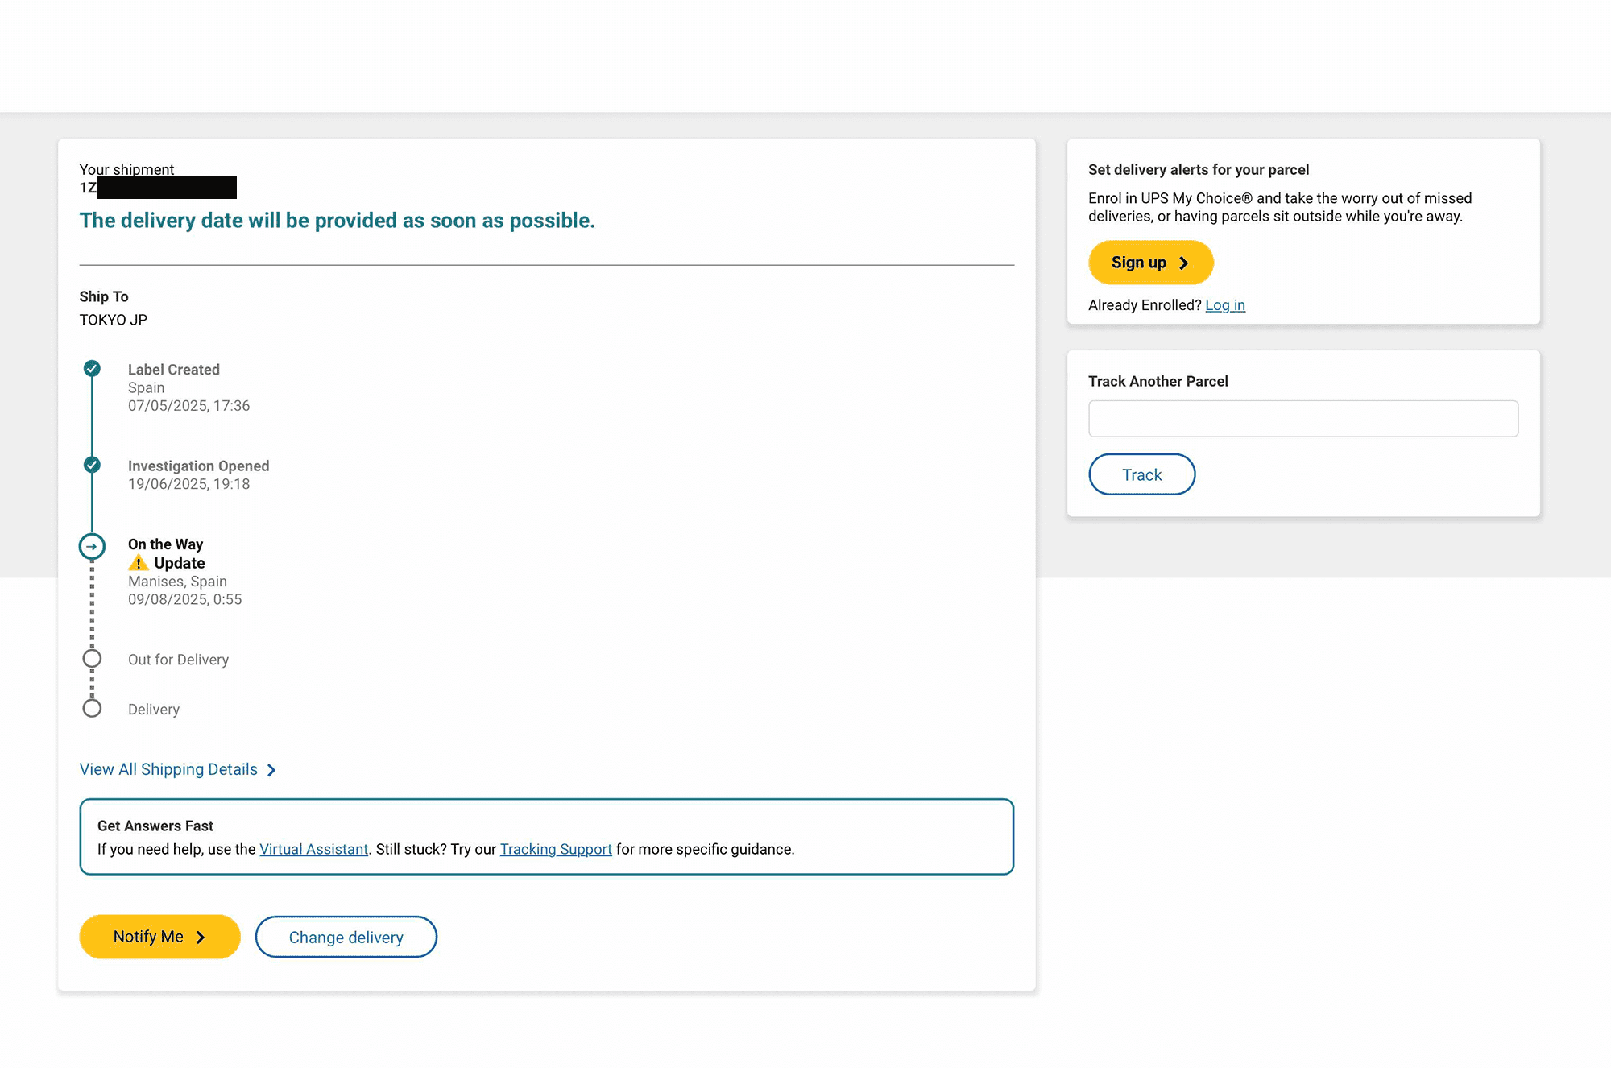Click the Track button

[1141, 474]
